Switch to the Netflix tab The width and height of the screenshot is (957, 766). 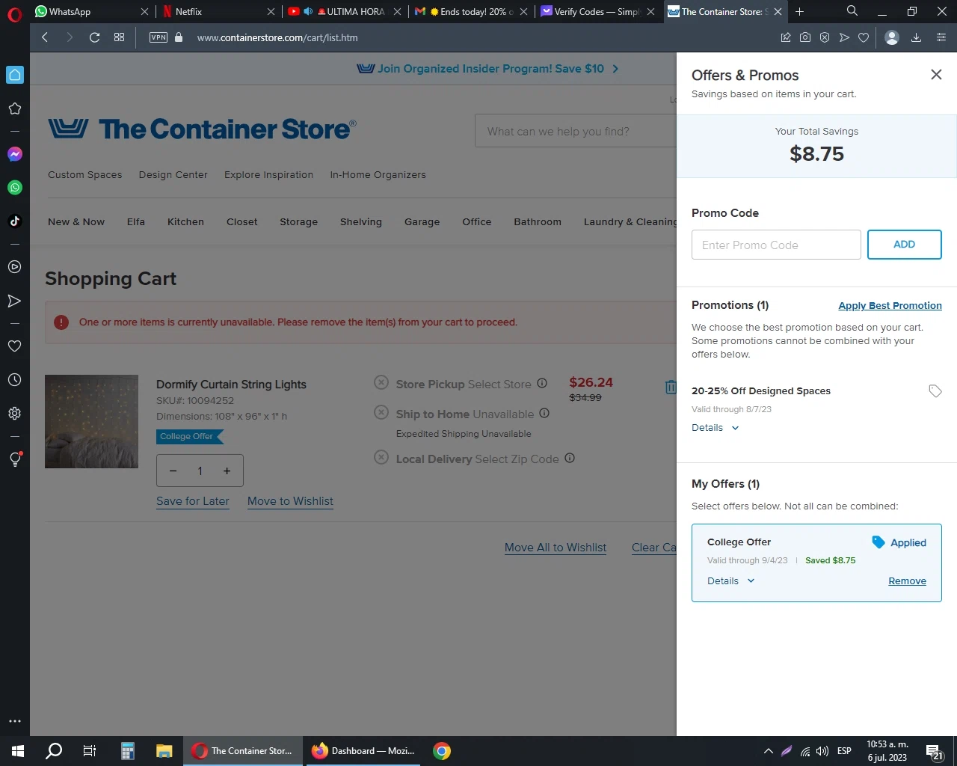coord(219,11)
